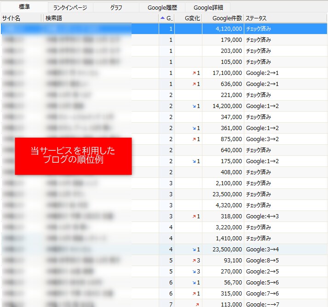Select the Google:1→2 status for 14,200,000
The image size is (328, 307).
[262, 106]
